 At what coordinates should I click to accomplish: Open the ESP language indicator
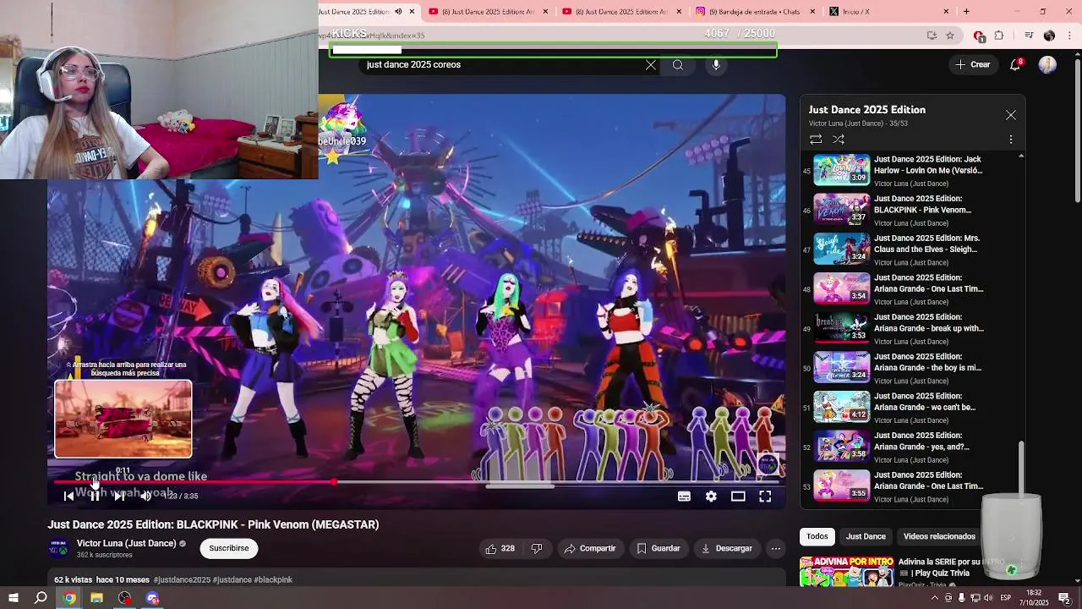pos(1005,598)
